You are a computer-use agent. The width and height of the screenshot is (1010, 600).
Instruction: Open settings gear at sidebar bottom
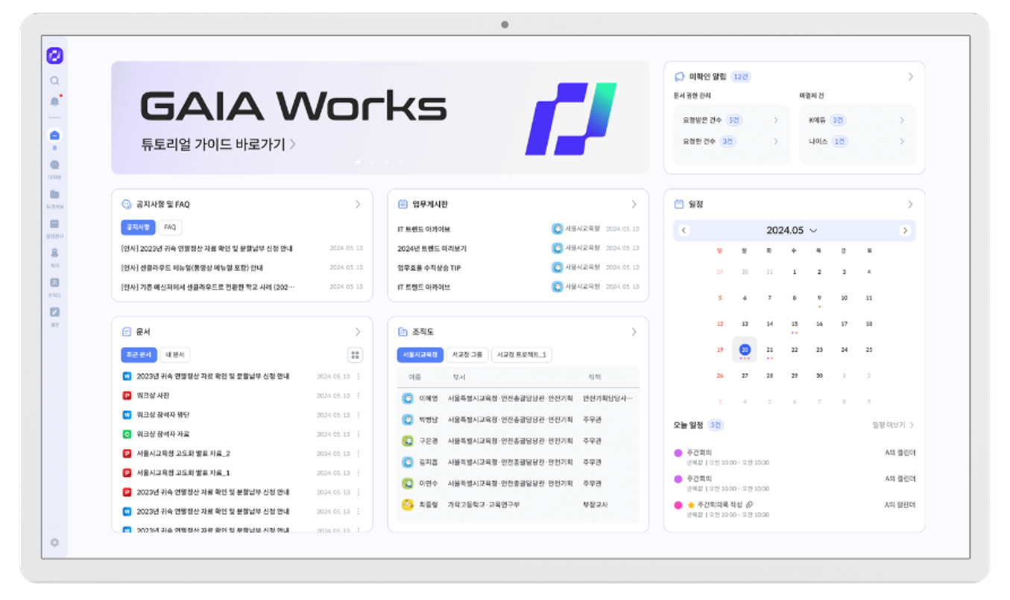click(x=54, y=543)
